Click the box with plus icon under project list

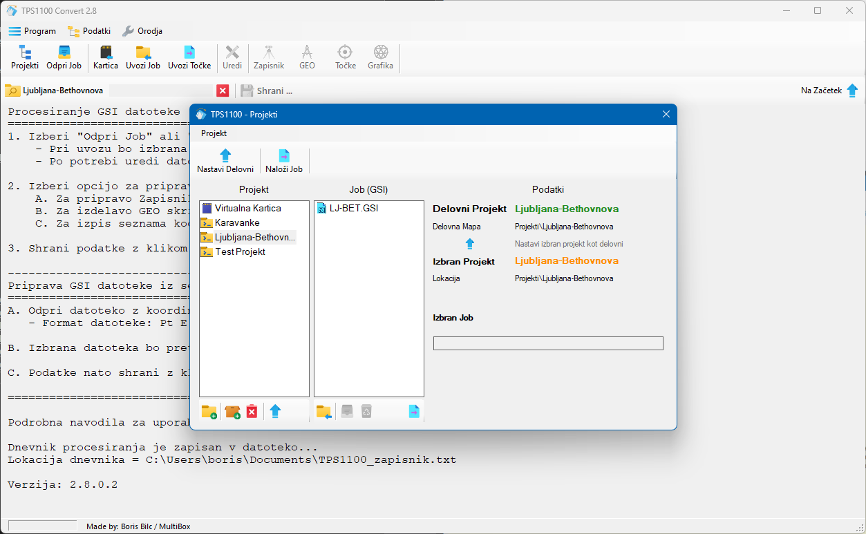click(232, 412)
